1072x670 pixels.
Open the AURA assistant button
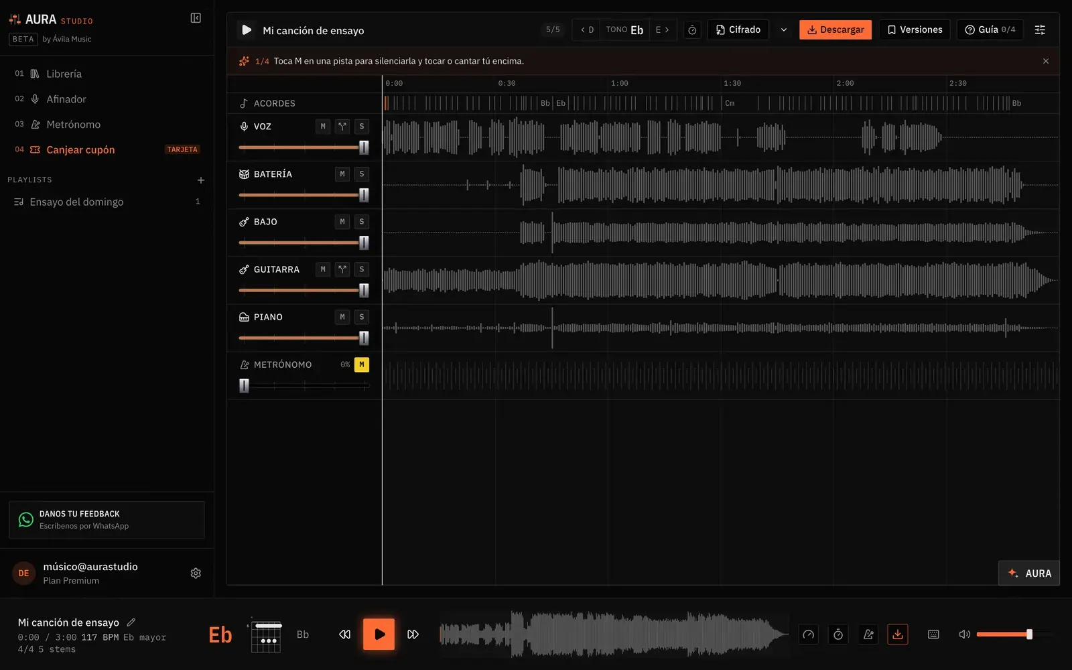1029,574
